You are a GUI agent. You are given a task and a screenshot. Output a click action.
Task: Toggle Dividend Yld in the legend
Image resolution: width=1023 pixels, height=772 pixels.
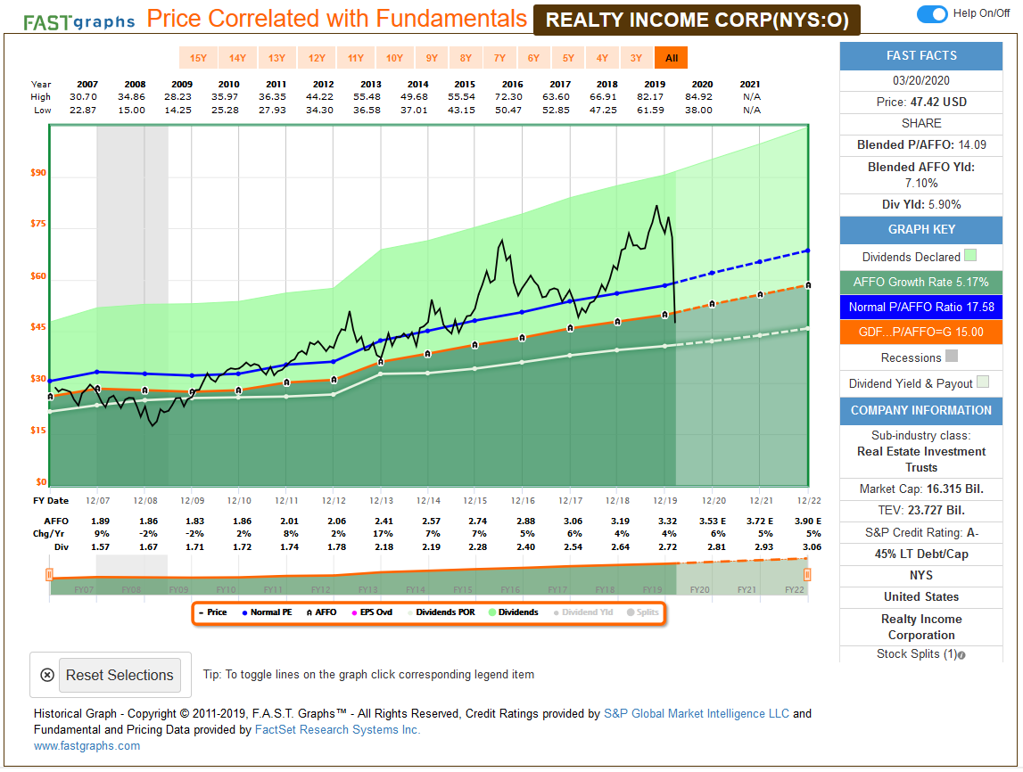coord(582,613)
